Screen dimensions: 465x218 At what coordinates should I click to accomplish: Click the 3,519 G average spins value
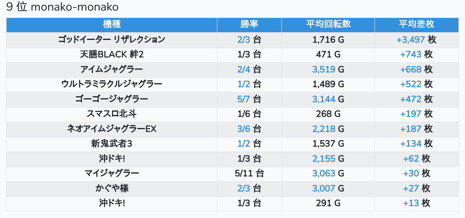(x=328, y=69)
